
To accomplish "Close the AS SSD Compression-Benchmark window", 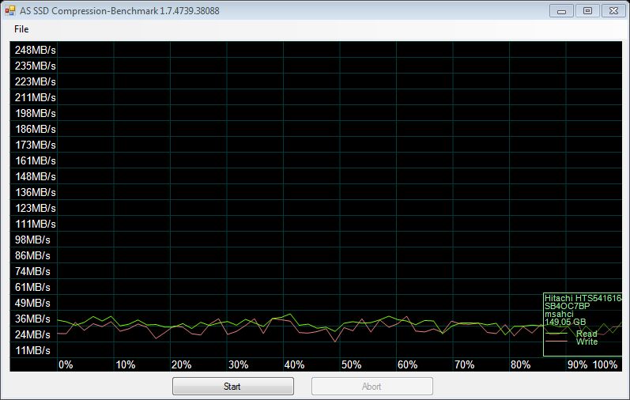I will (613, 11).
